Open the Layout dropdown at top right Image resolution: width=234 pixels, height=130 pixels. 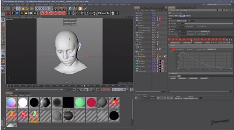219,5
